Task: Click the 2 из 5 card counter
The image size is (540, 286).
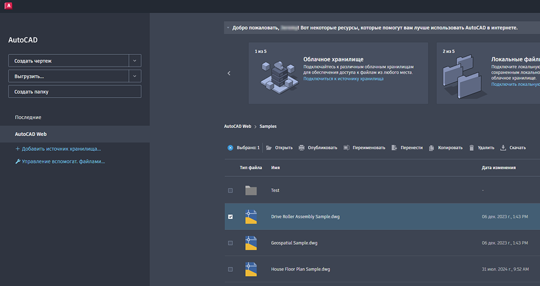Action: [449, 51]
